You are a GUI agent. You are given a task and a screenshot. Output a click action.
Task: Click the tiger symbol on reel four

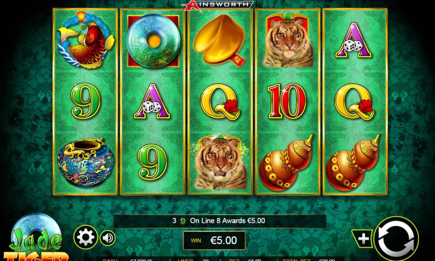point(288,40)
